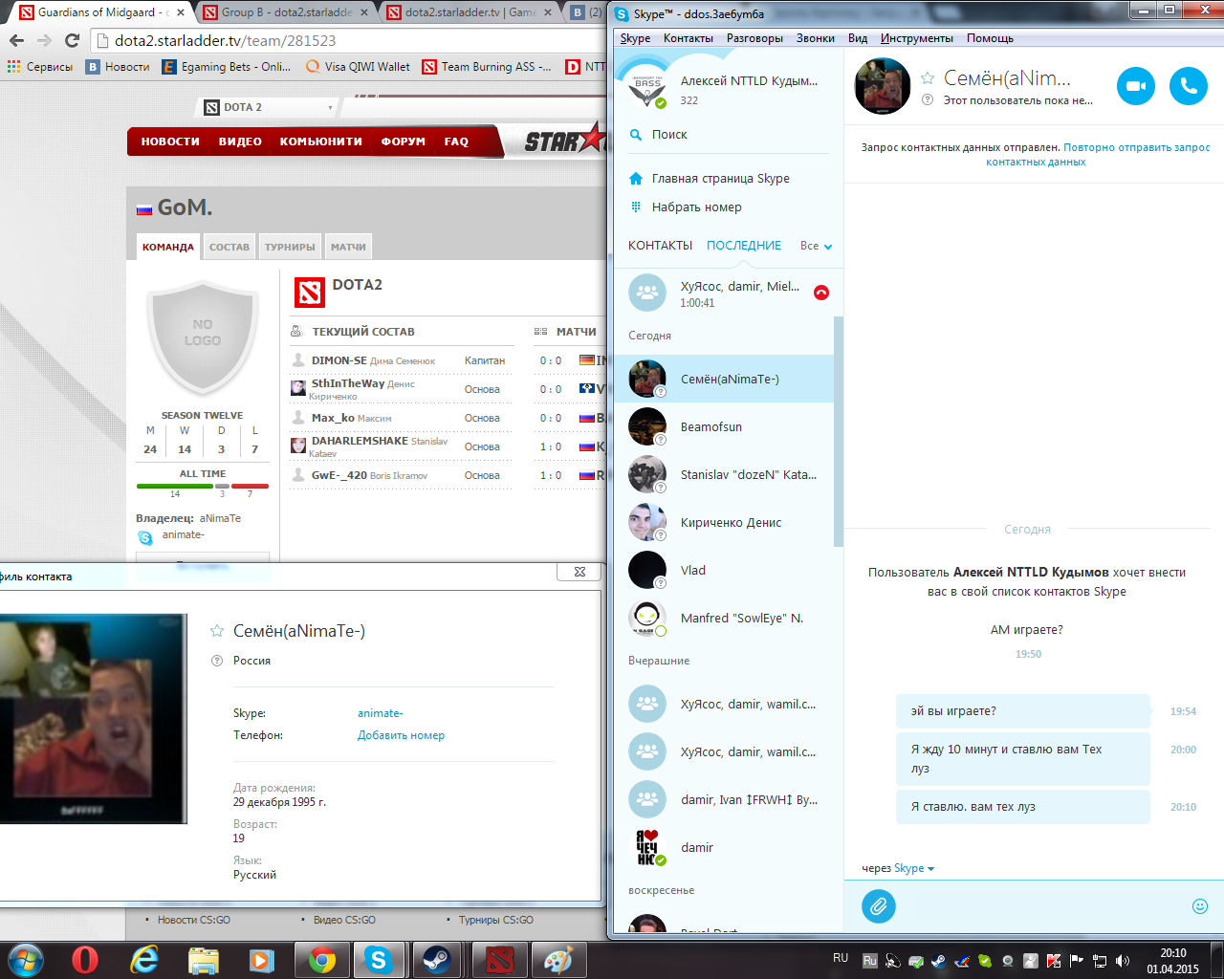Viewport: 1224px width, 979px height.
Task: Start a video call with Семён
Action: coord(1136,86)
